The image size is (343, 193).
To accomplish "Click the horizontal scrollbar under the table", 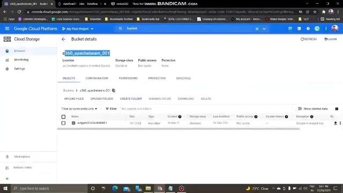I will tap(178, 129).
